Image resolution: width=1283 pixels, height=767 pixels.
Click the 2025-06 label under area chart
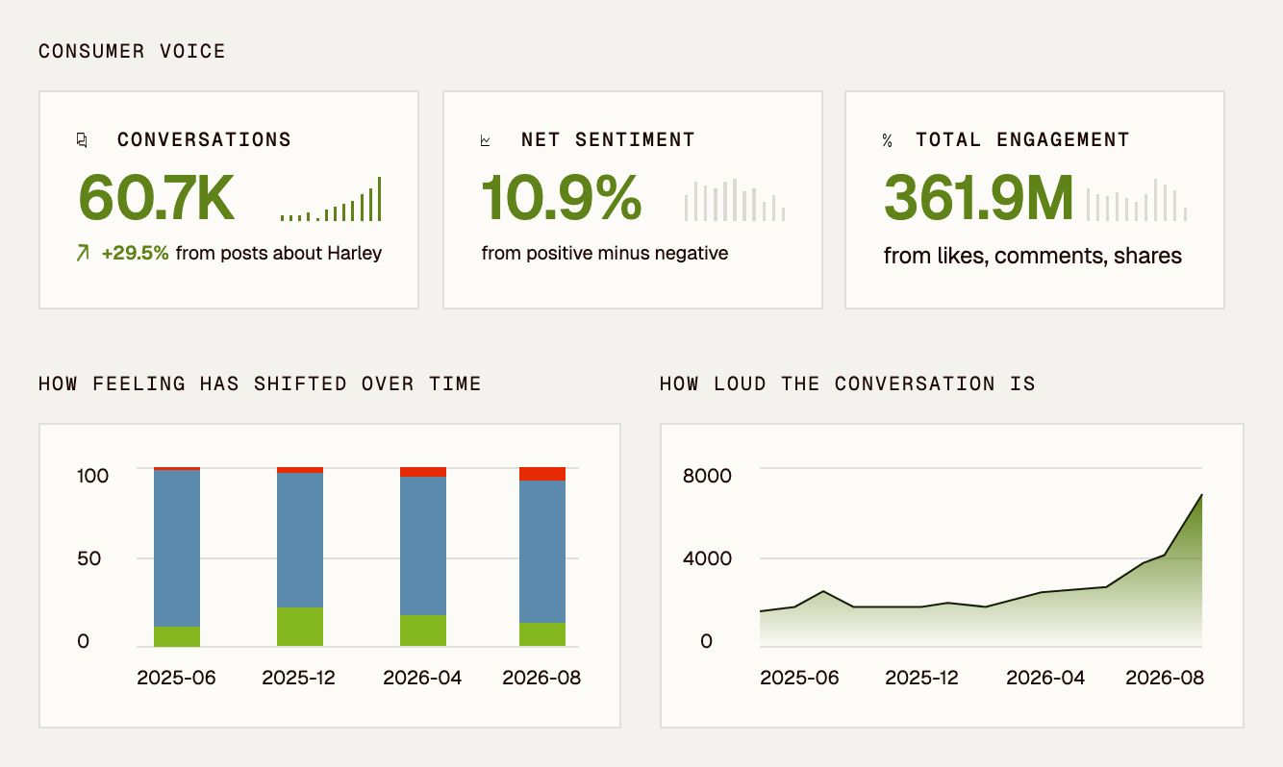pos(799,678)
